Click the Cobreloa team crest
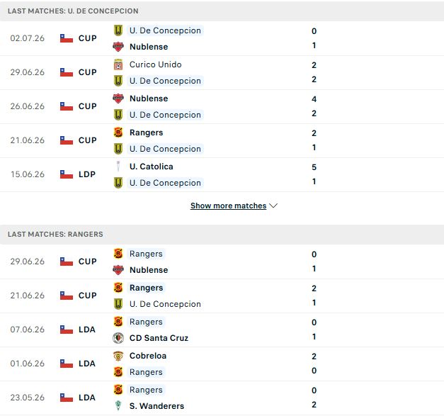This screenshot has width=444, height=416. tap(118, 356)
